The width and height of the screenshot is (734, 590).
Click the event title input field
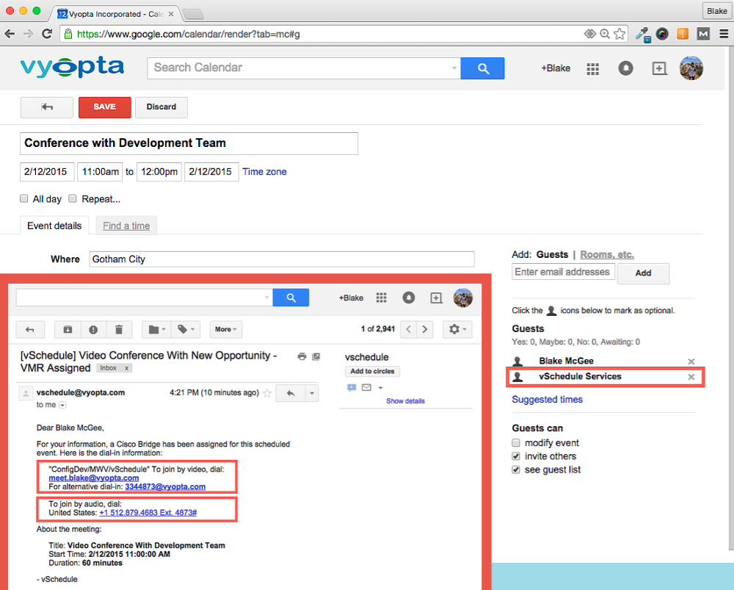click(x=189, y=143)
